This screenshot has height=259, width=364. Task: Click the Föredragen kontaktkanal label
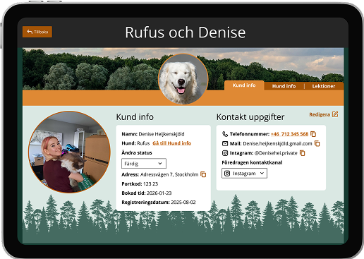tap(252, 162)
